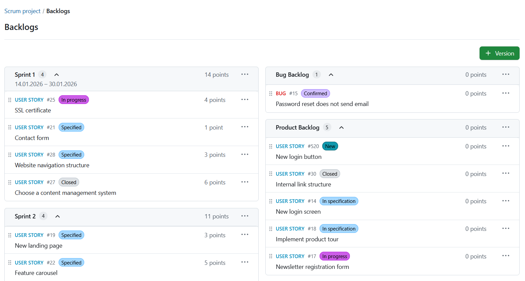
Task: Click the In progress badge on story #25
Action: coord(73,100)
